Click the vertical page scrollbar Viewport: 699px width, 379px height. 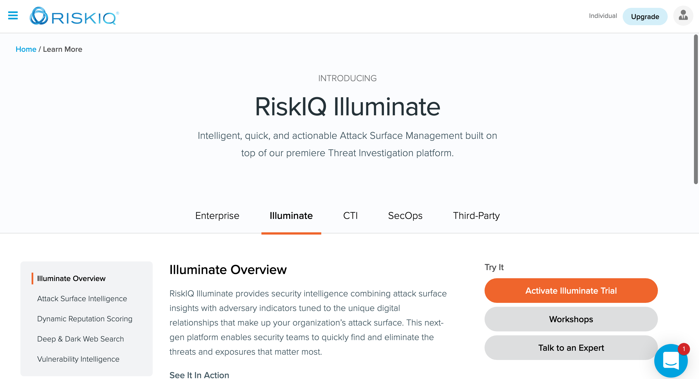(696, 112)
